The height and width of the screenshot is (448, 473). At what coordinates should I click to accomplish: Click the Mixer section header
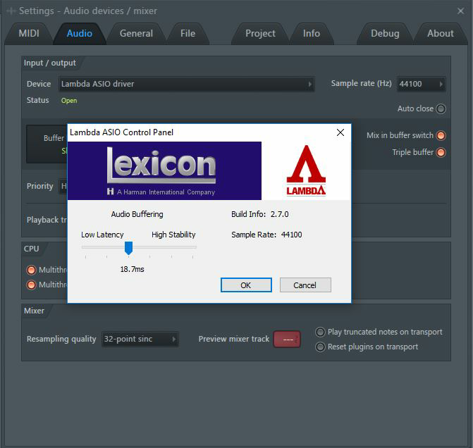34,311
